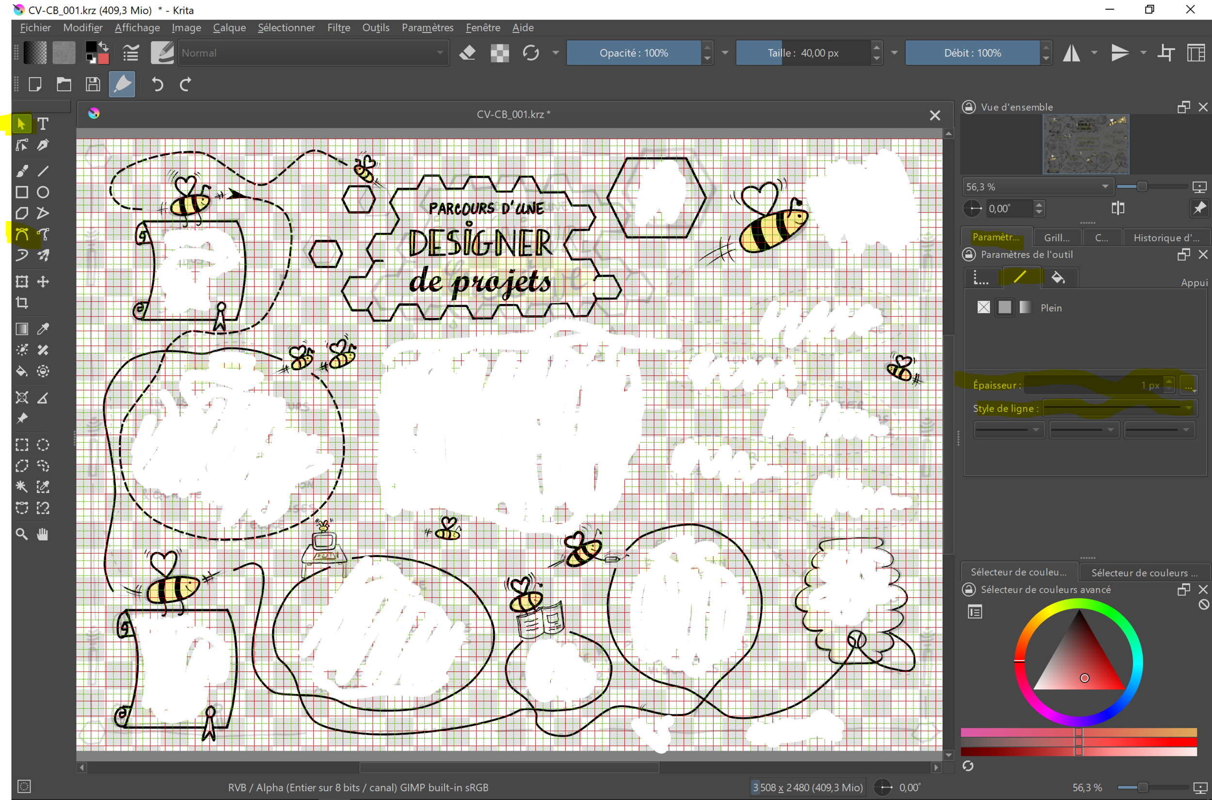Open the Filtre menu
The height and width of the screenshot is (800, 1212).
click(338, 28)
